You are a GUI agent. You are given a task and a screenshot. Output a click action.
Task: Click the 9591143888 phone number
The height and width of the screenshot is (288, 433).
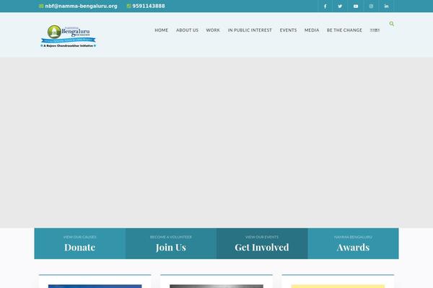[x=149, y=6]
